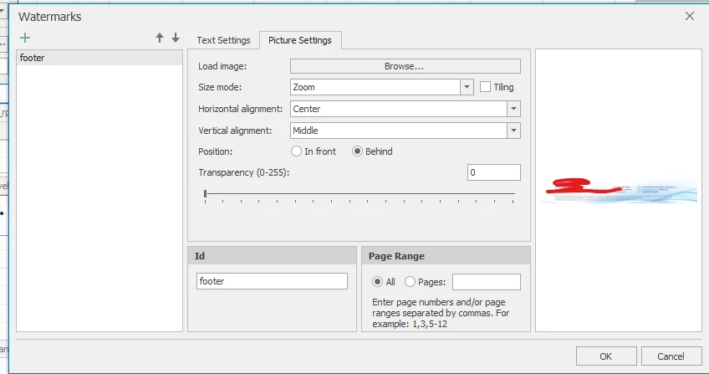This screenshot has height=374, width=709.
Task: Enable the Tiling checkbox
Action: (x=486, y=87)
